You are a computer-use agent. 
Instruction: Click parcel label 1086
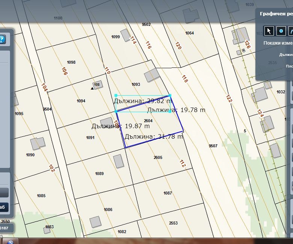pos(108,210)
